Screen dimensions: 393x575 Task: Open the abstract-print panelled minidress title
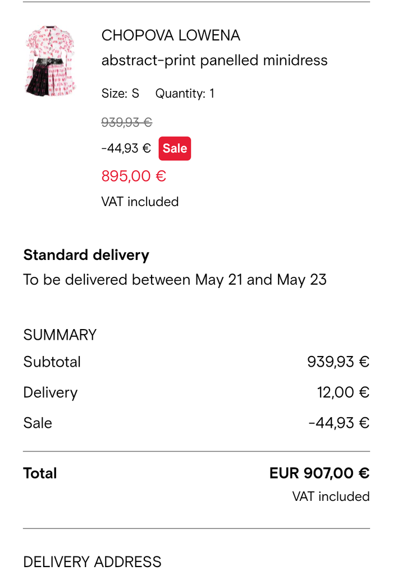[x=214, y=61]
